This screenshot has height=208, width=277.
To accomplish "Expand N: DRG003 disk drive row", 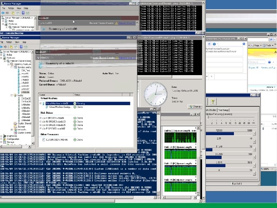I will coord(41,122).
